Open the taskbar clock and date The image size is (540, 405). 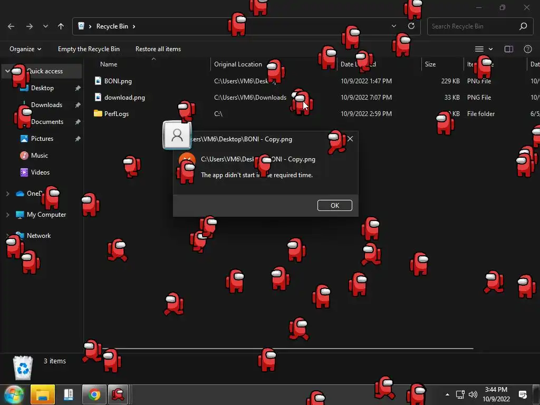pyautogui.click(x=496, y=394)
